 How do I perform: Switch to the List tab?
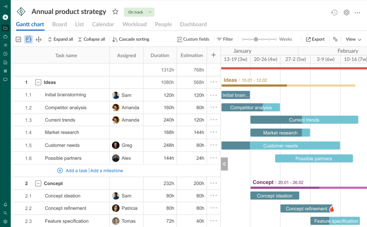coord(80,24)
